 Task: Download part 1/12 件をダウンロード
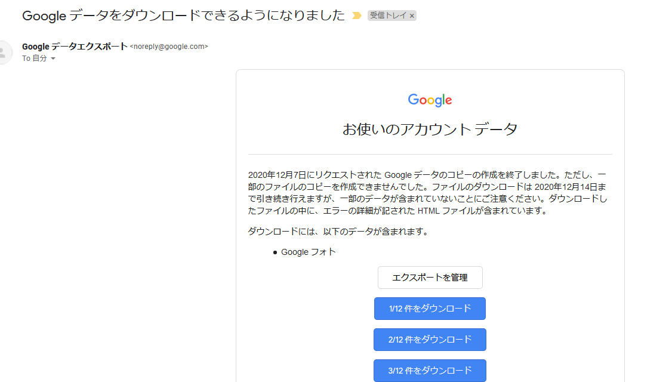point(430,309)
